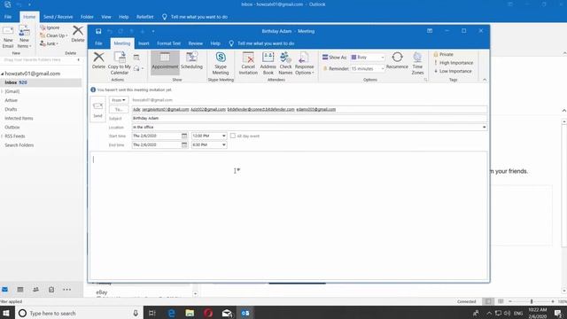Open the RSS Feeds folder
Image resolution: width=567 pixels, height=319 pixels.
[15, 136]
